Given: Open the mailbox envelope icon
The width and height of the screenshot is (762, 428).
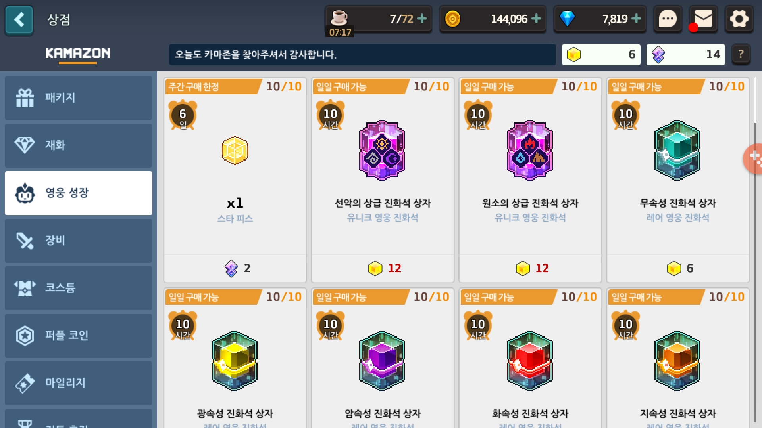Looking at the screenshot, I should 703,19.
